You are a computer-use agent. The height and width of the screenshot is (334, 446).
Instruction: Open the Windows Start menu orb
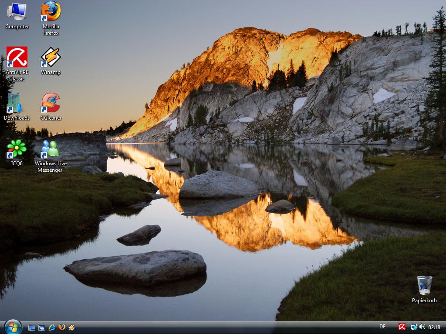(x=13, y=327)
